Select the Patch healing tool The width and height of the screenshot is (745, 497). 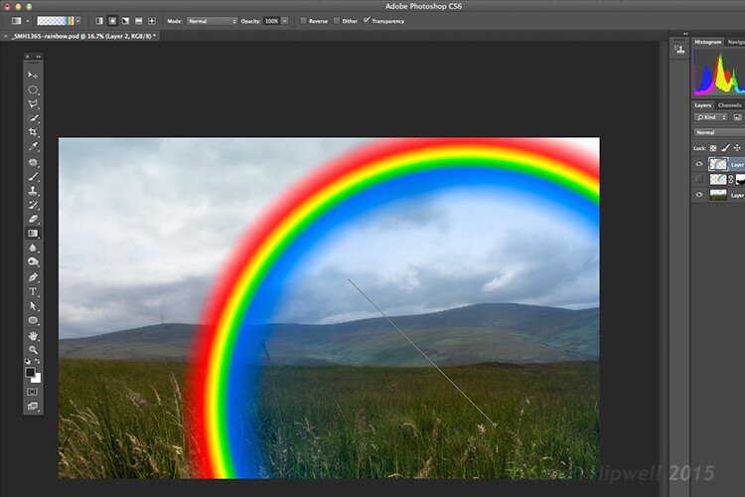coord(33,162)
